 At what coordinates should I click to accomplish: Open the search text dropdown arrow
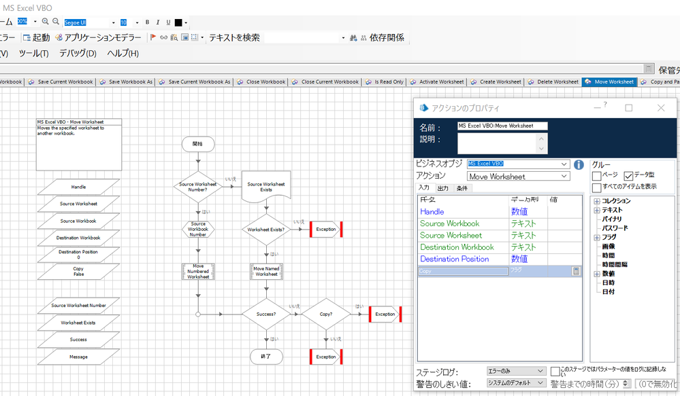tap(343, 38)
